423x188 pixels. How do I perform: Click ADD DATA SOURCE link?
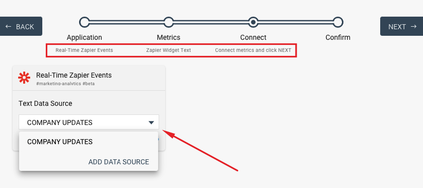(x=119, y=162)
